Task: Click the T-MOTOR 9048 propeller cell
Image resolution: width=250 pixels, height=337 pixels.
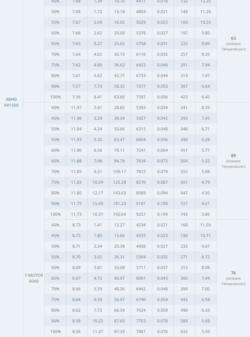Action: (34, 278)
